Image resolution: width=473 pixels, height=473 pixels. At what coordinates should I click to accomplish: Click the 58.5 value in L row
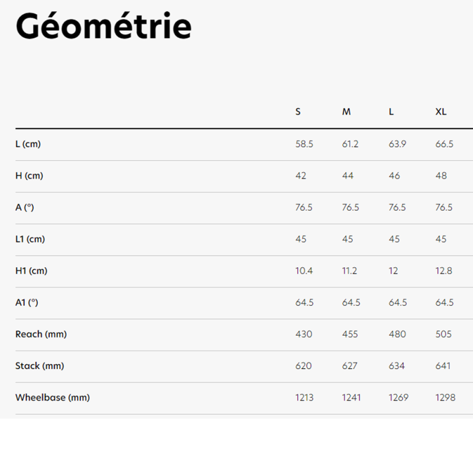304,144
